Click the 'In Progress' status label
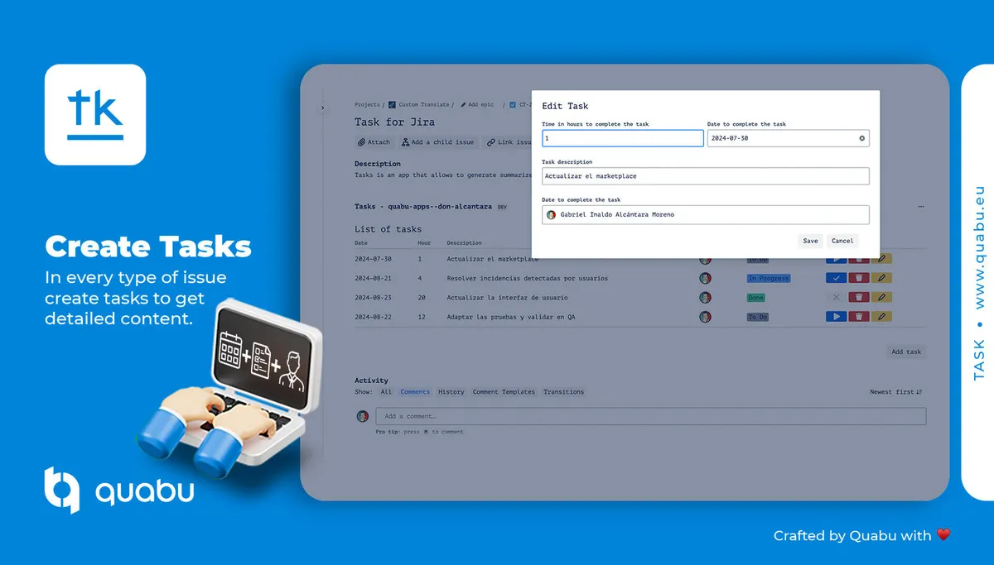994x565 pixels. (x=769, y=279)
